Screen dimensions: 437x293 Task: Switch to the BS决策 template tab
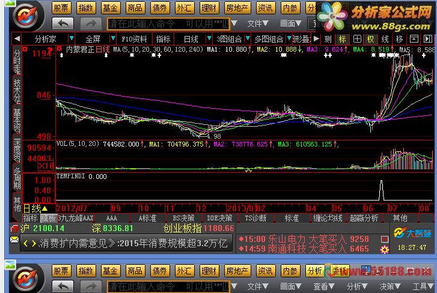tap(183, 218)
